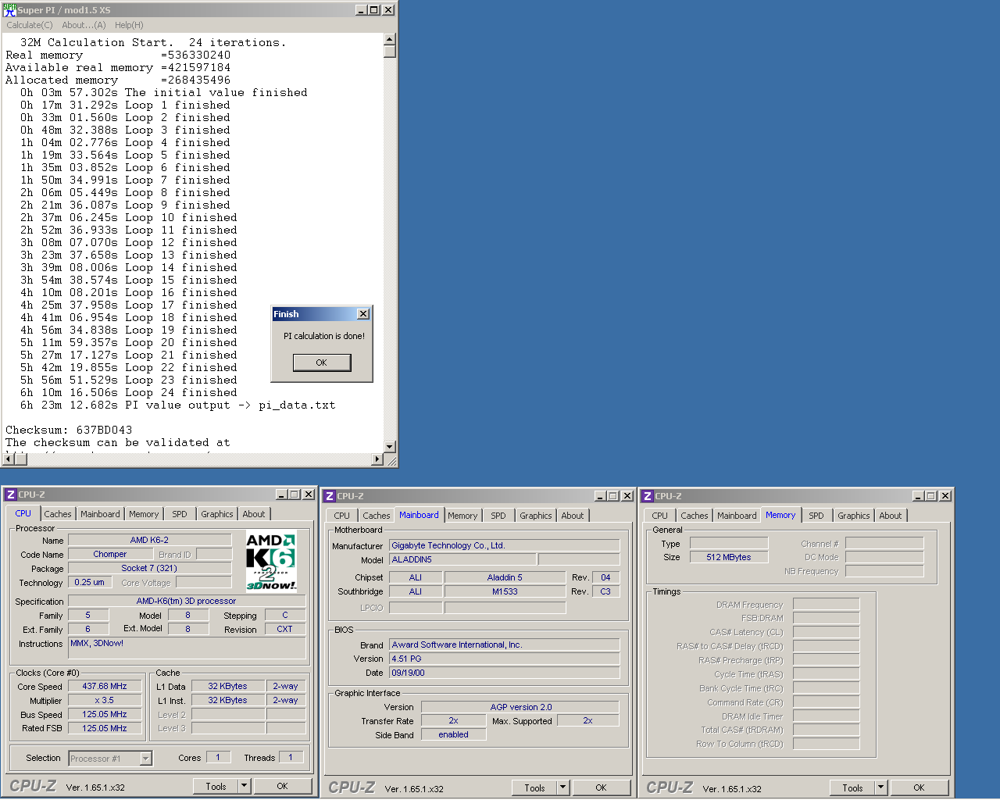The height and width of the screenshot is (800, 1000).
Task: Click the AMD K6-2 3DNow! logo
Action: point(271,561)
